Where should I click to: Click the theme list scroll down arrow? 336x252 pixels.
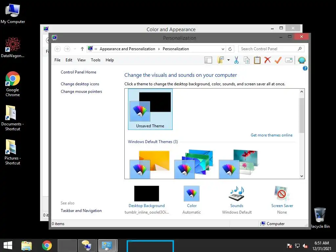click(302, 176)
